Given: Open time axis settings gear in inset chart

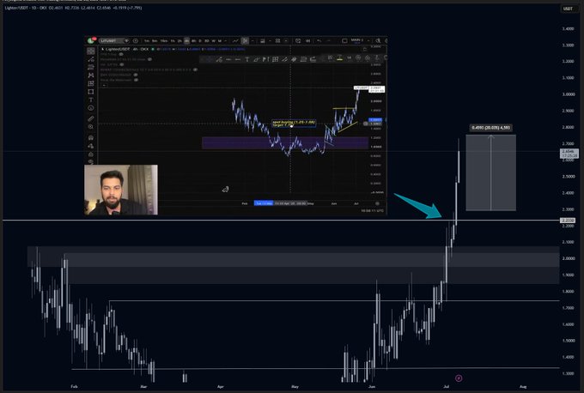Looking at the screenshot, I should (377, 203).
